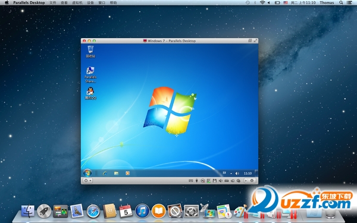357x223 pixels.
Task: Open Windows Media Player taskbar icon
Action: coord(127,174)
